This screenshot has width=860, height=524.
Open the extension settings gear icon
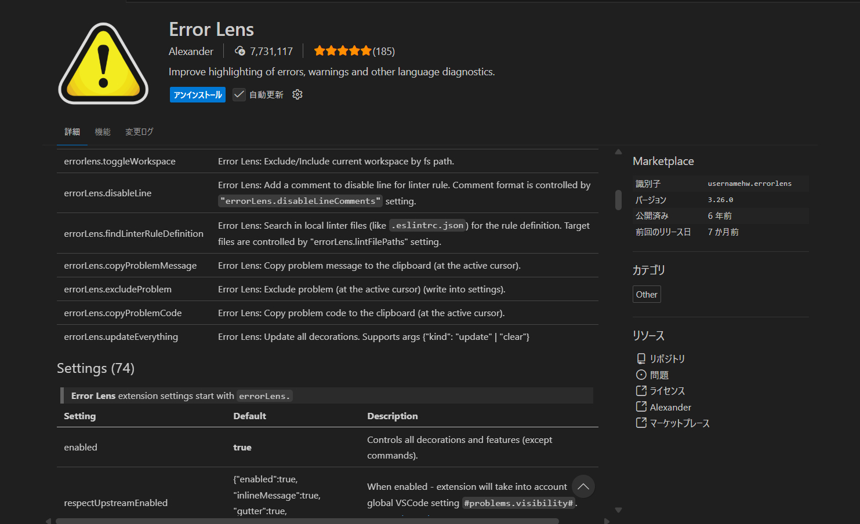coord(297,94)
